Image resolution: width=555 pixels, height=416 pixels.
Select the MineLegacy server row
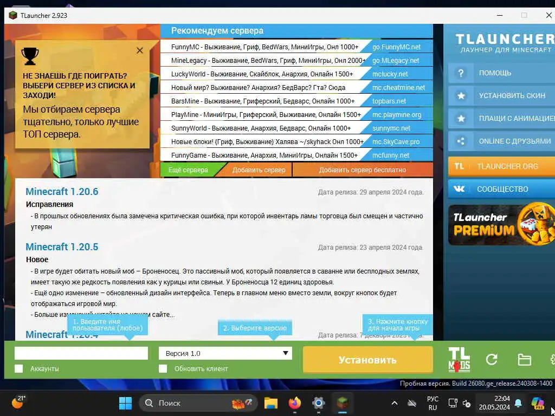pyautogui.click(x=296, y=61)
